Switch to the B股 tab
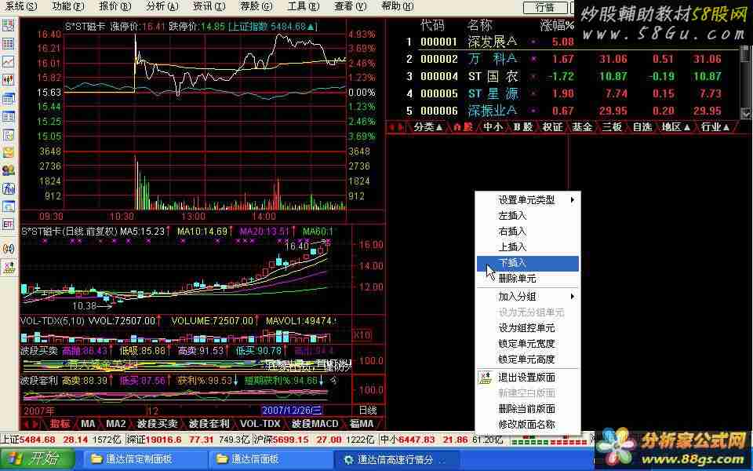The width and height of the screenshot is (753, 471). 523,127
